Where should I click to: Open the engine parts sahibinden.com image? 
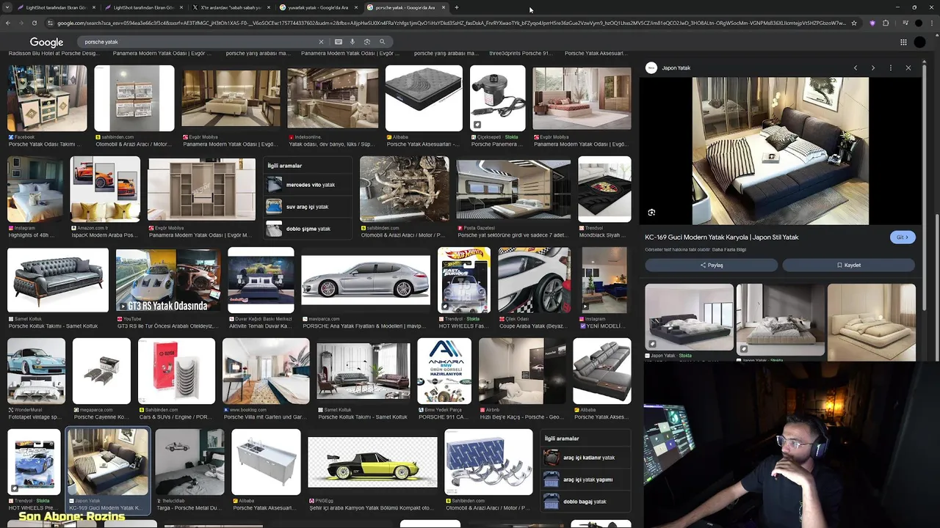(405, 189)
